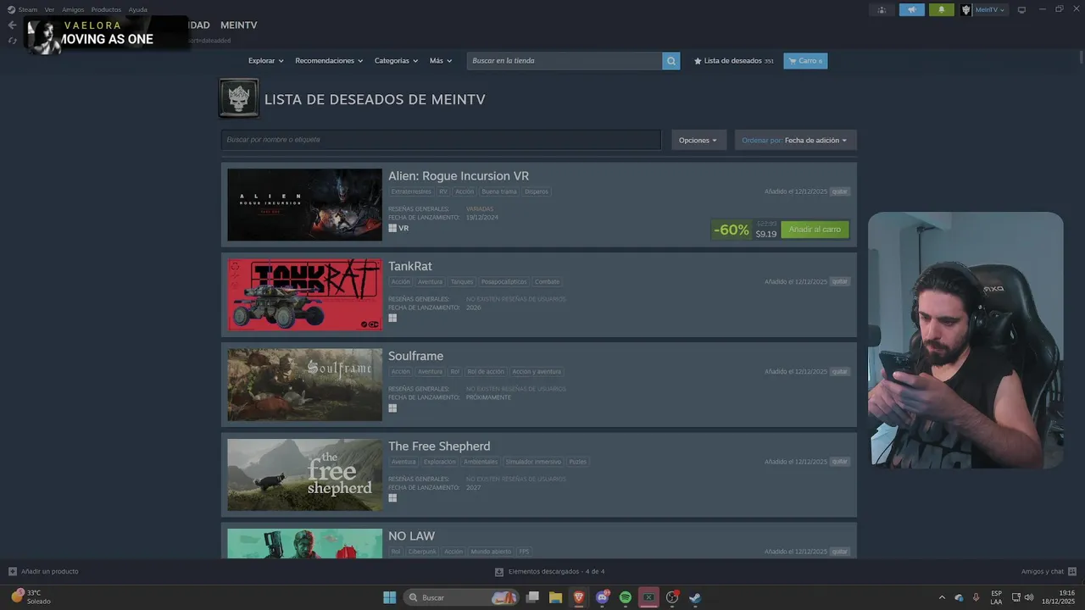
Task: Open the NO LAW title
Action: (411, 535)
